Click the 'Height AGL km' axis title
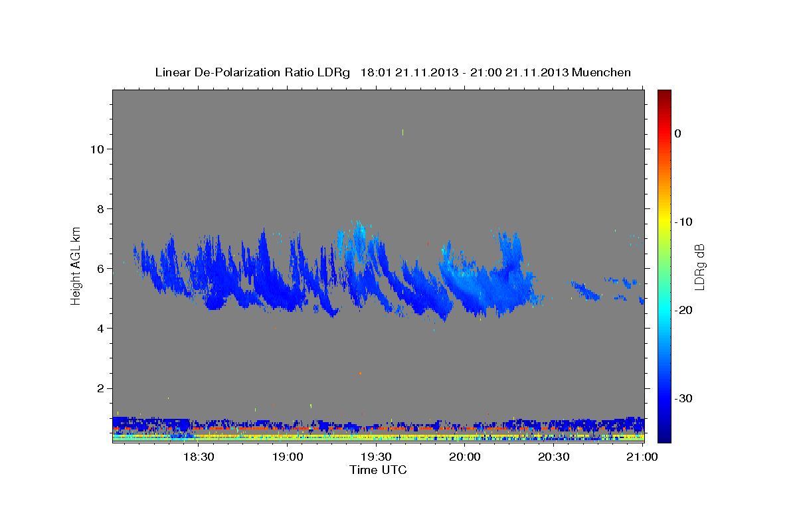The image size is (797, 531). 76,265
